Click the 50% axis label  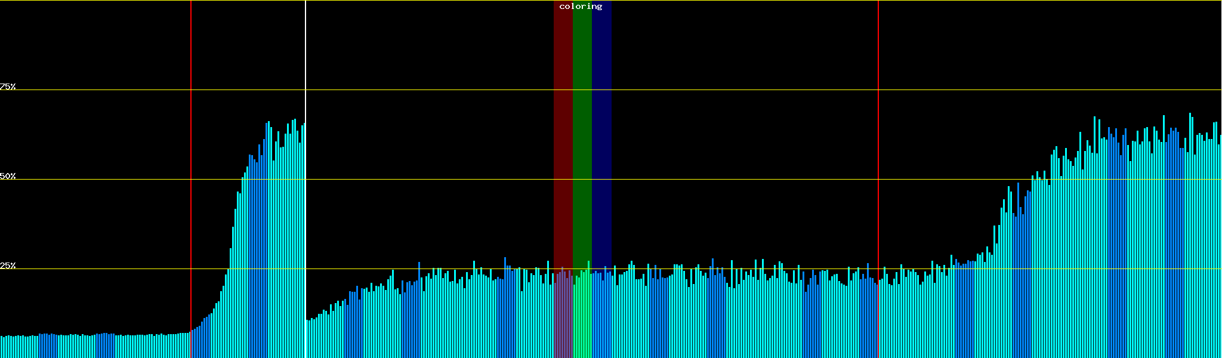[8, 176]
